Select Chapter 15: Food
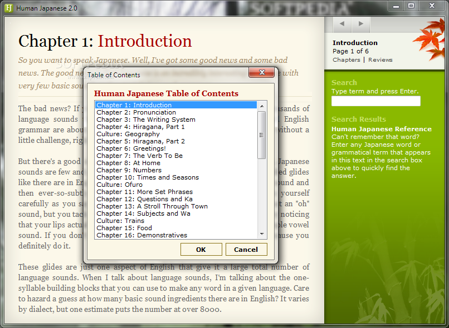Viewport: 449px width, 328px height. pos(176,228)
